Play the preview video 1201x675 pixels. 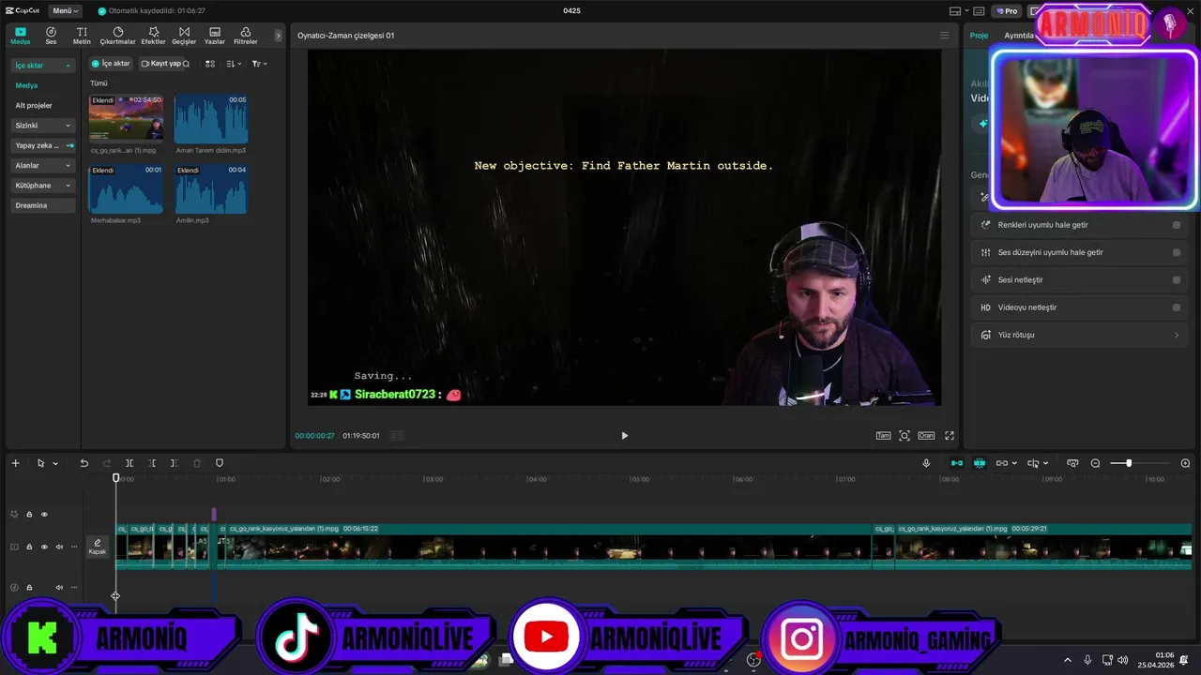coord(624,436)
